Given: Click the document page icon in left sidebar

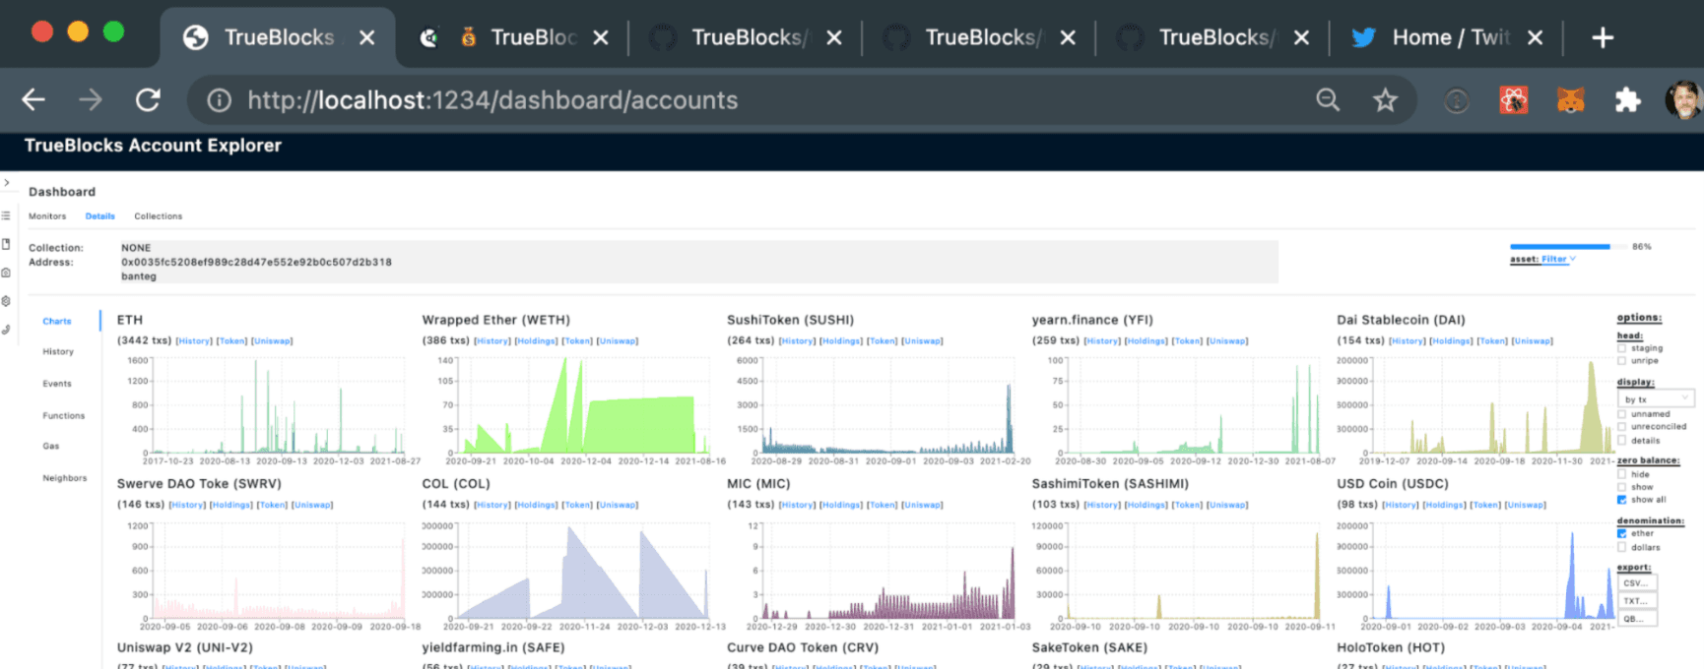Looking at the screenshot, I should pos(6,244).
